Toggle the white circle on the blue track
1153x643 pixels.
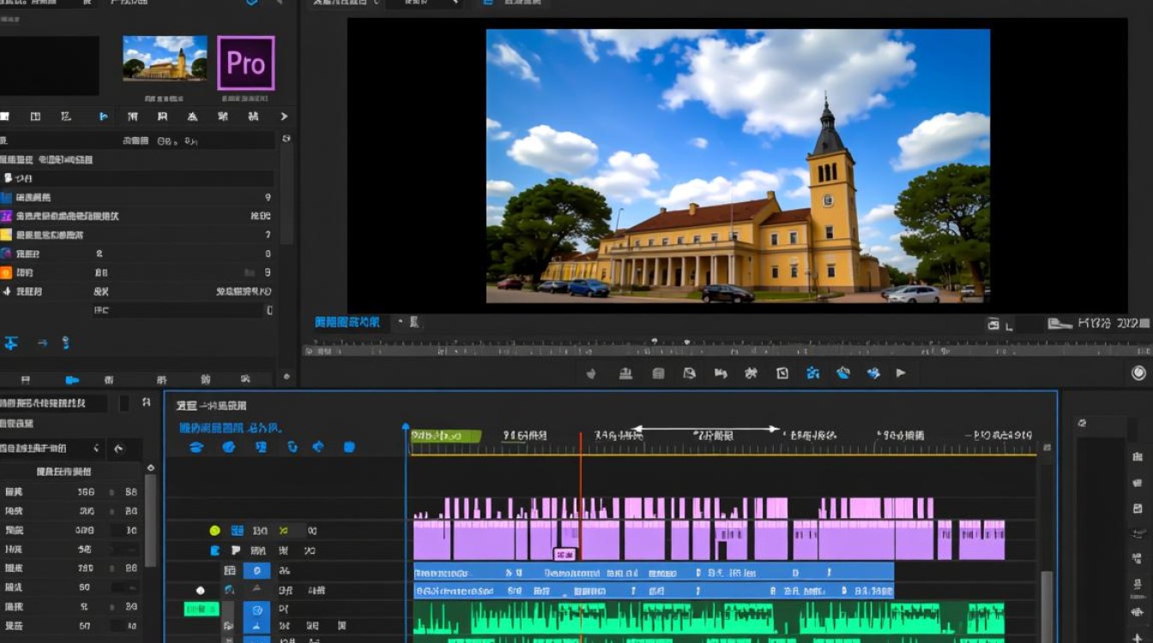point(200,590)
